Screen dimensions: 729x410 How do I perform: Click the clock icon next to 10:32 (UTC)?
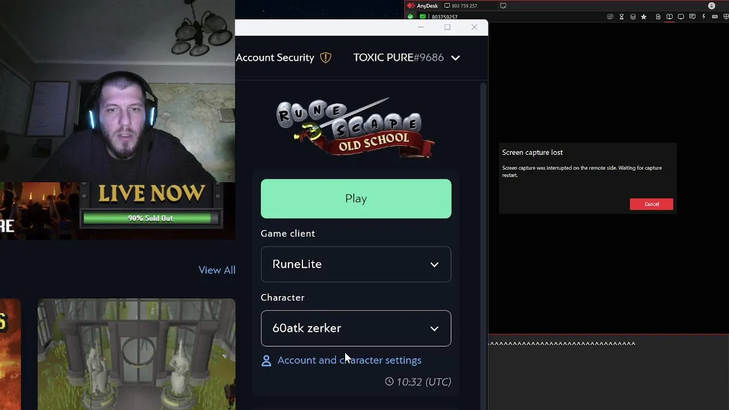(389, 382)
